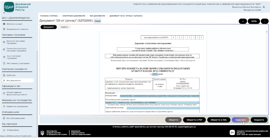270x138 pixels.
Task: Click the document title Документ "29-сг (річна)" (S2702915)
Action: pos(66,21)
